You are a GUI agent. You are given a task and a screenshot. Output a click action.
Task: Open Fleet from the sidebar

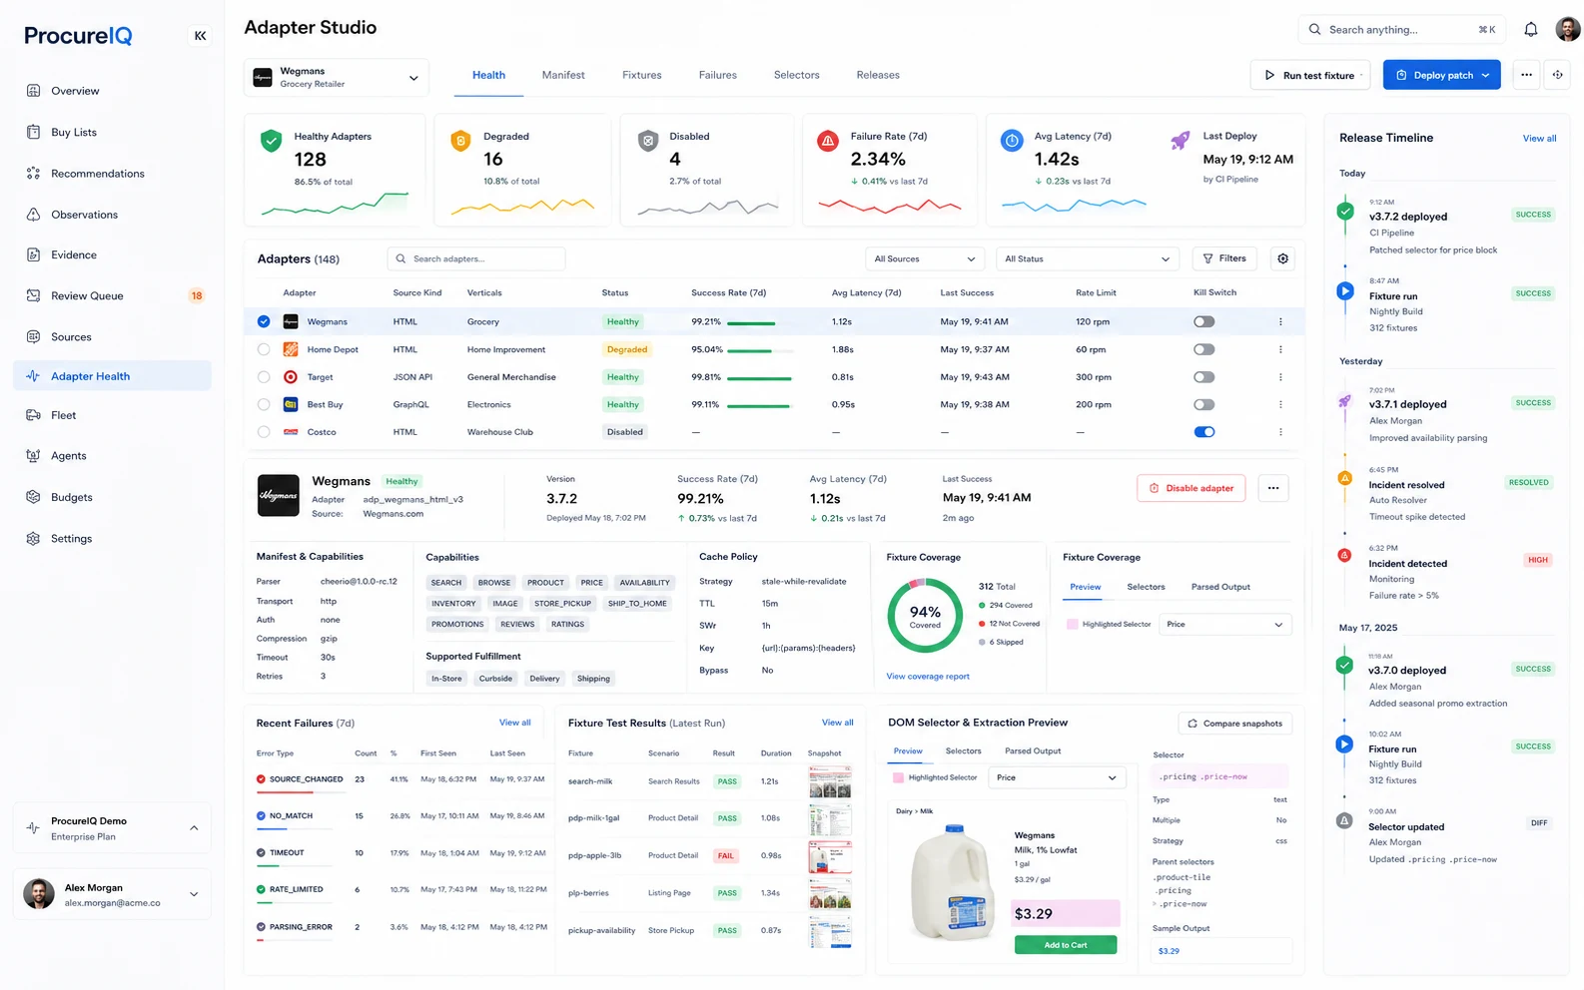[x=64, y=415]
